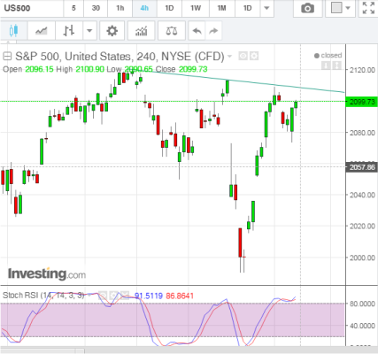Screen dimensions: 378x354
Task: Click the teal descending trend line
Action: pyautogui.click(x=242, y=81)
